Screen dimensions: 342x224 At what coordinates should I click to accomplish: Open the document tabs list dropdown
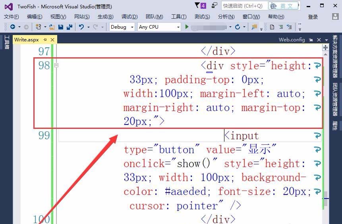click(327, 40)
